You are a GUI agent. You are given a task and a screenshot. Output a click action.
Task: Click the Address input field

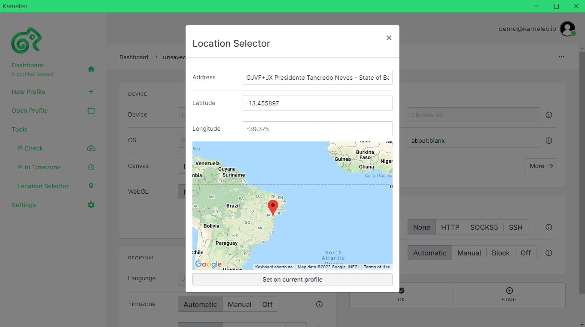pyautogui.click(x=317, y=78)
